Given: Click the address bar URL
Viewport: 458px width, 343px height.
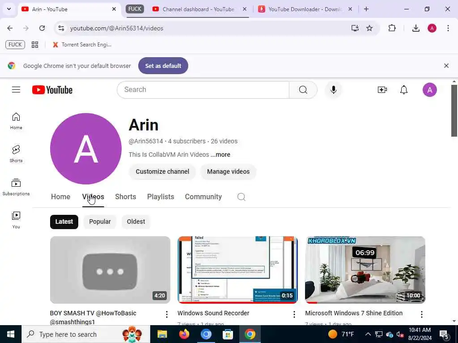Looking at the screenshot, I should (117, 28).
